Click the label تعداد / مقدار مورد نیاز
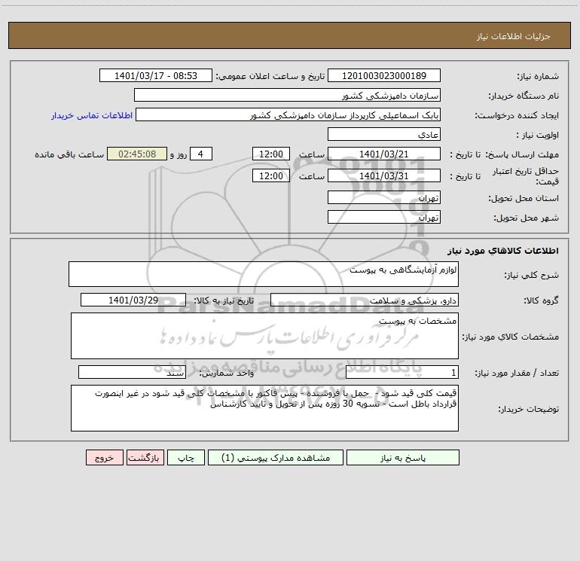580x561 pixels. point(517,373)
